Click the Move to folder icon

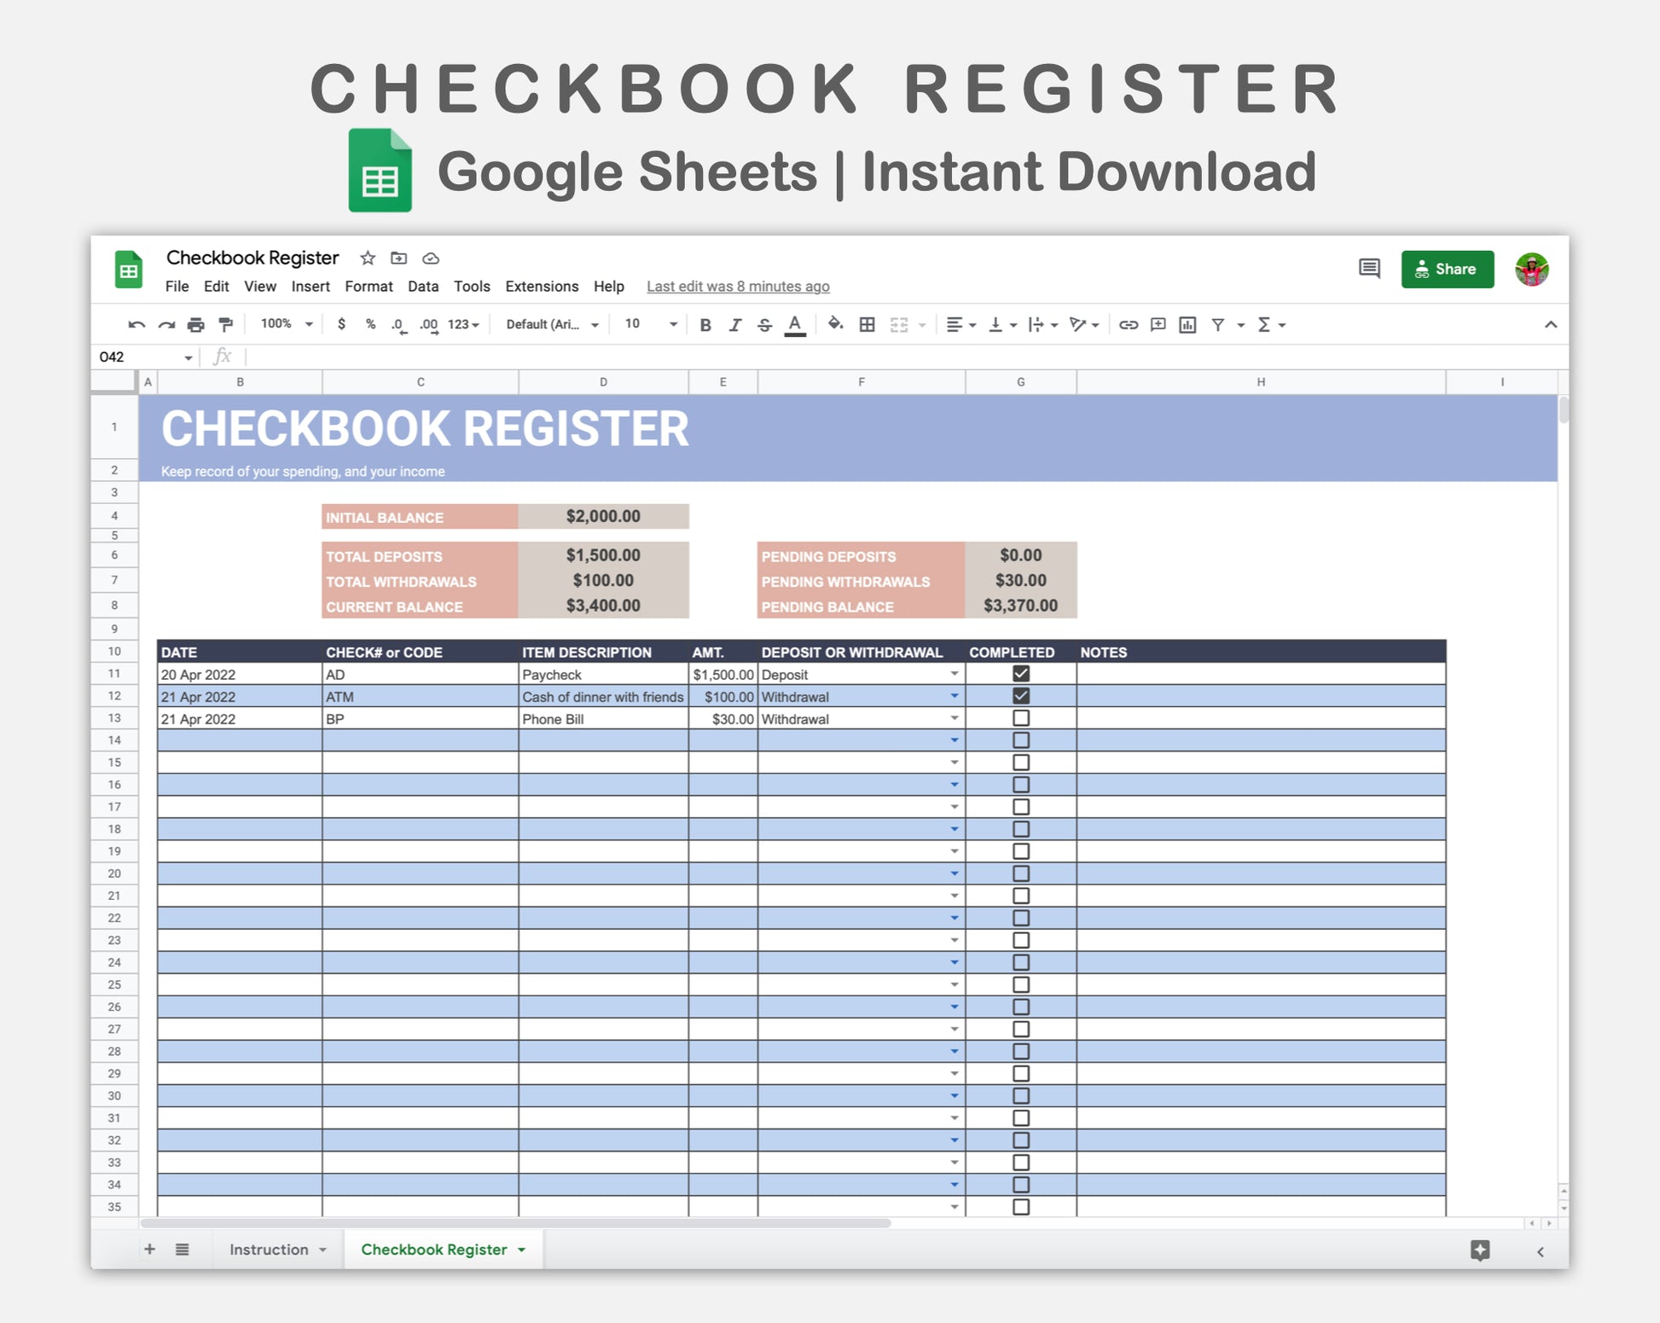coord(398,258)
